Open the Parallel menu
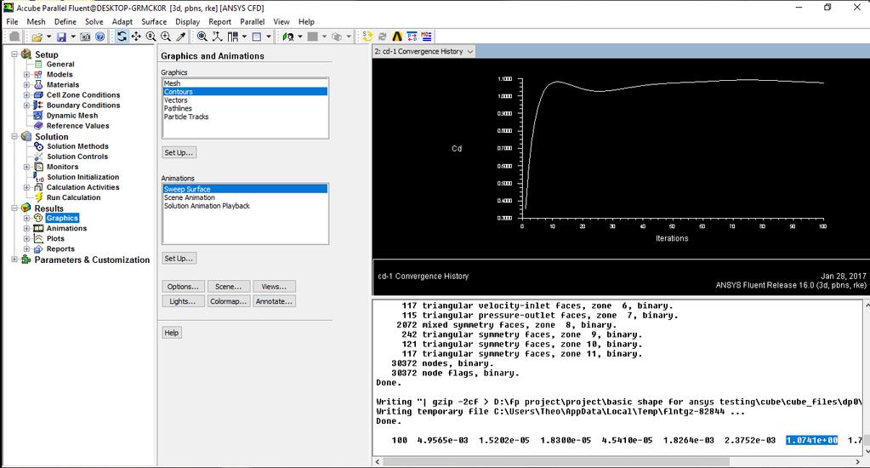 [x=252, y=21]
